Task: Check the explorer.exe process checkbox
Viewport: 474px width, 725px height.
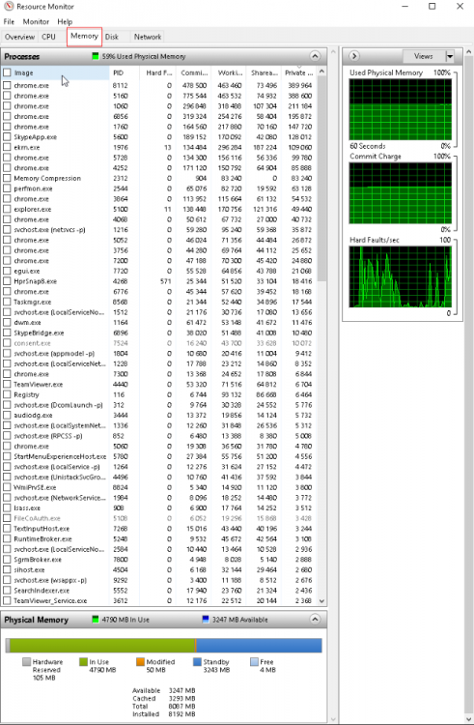Action: (7, 209)
